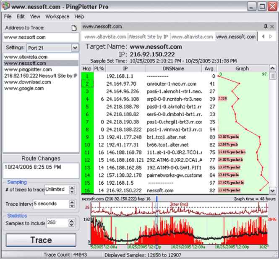Click the Address to Trace input field
Image resolution: width=279 pixels, height=259 pixels.
(40, 37)
